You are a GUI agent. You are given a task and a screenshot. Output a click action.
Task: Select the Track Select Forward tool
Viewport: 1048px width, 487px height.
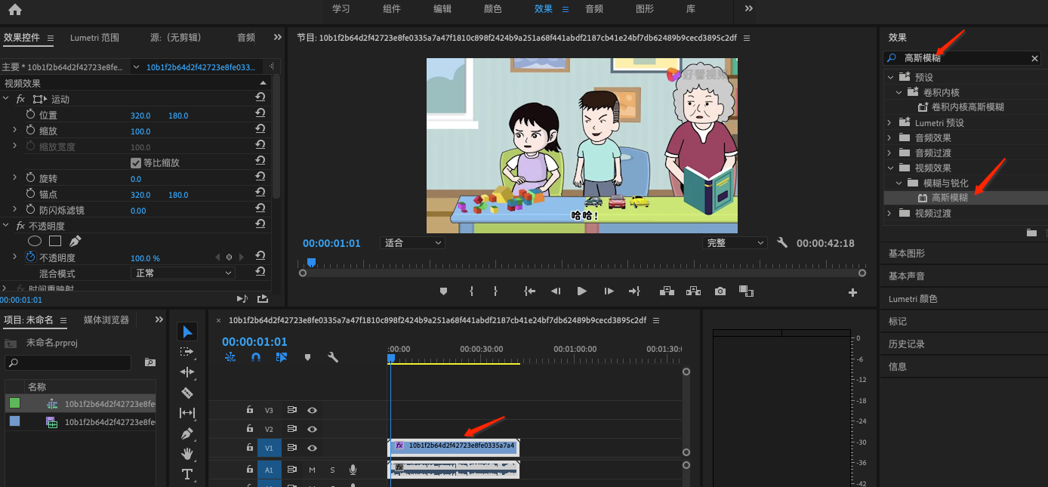coord(187,352)
